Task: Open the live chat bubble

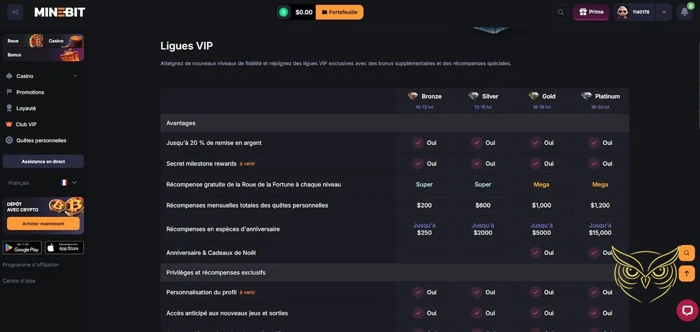Action: pos(687,310)
